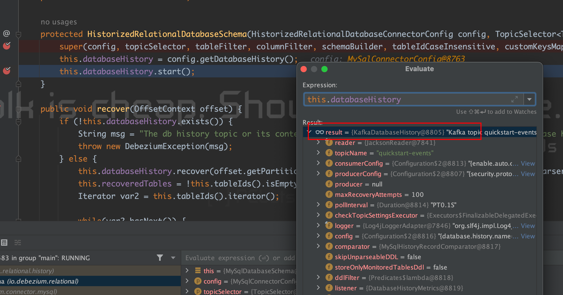Expand the listener field node
Screen dimensions: 563x295
[318, 288]
